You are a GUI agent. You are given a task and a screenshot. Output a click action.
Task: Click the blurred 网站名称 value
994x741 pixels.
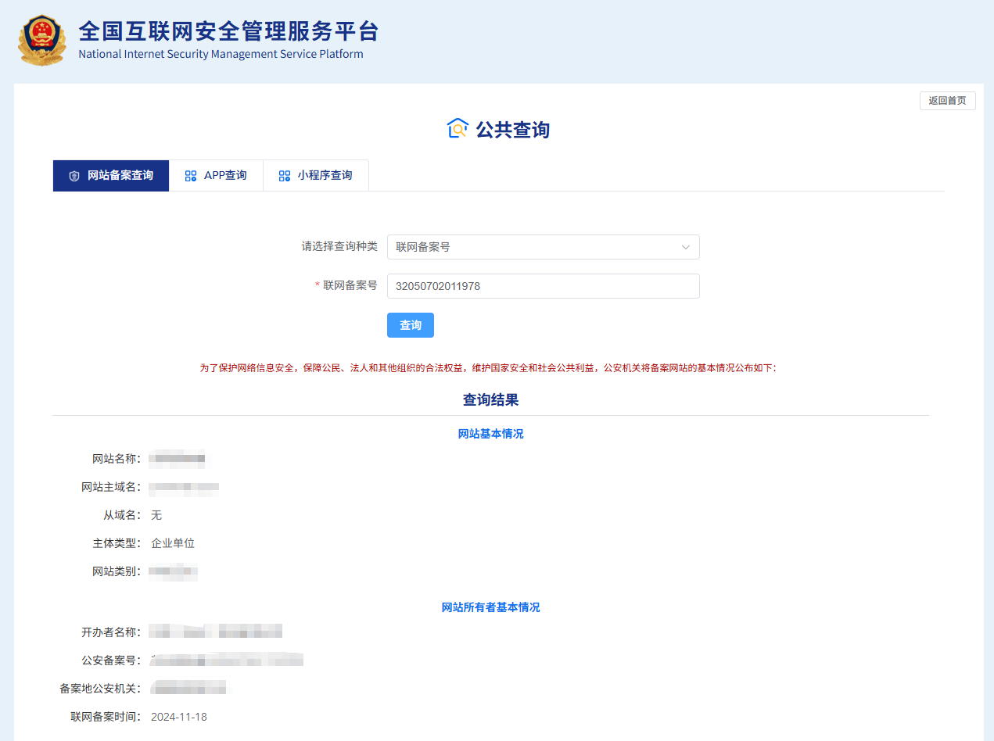coord(178,460)
